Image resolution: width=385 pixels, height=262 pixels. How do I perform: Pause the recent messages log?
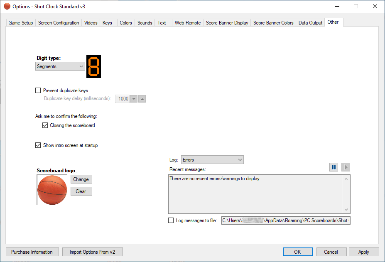tap(334, 167)
